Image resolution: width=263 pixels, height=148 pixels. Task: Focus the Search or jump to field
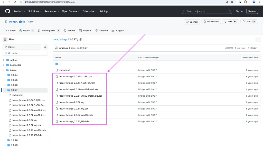coord(207,11)
